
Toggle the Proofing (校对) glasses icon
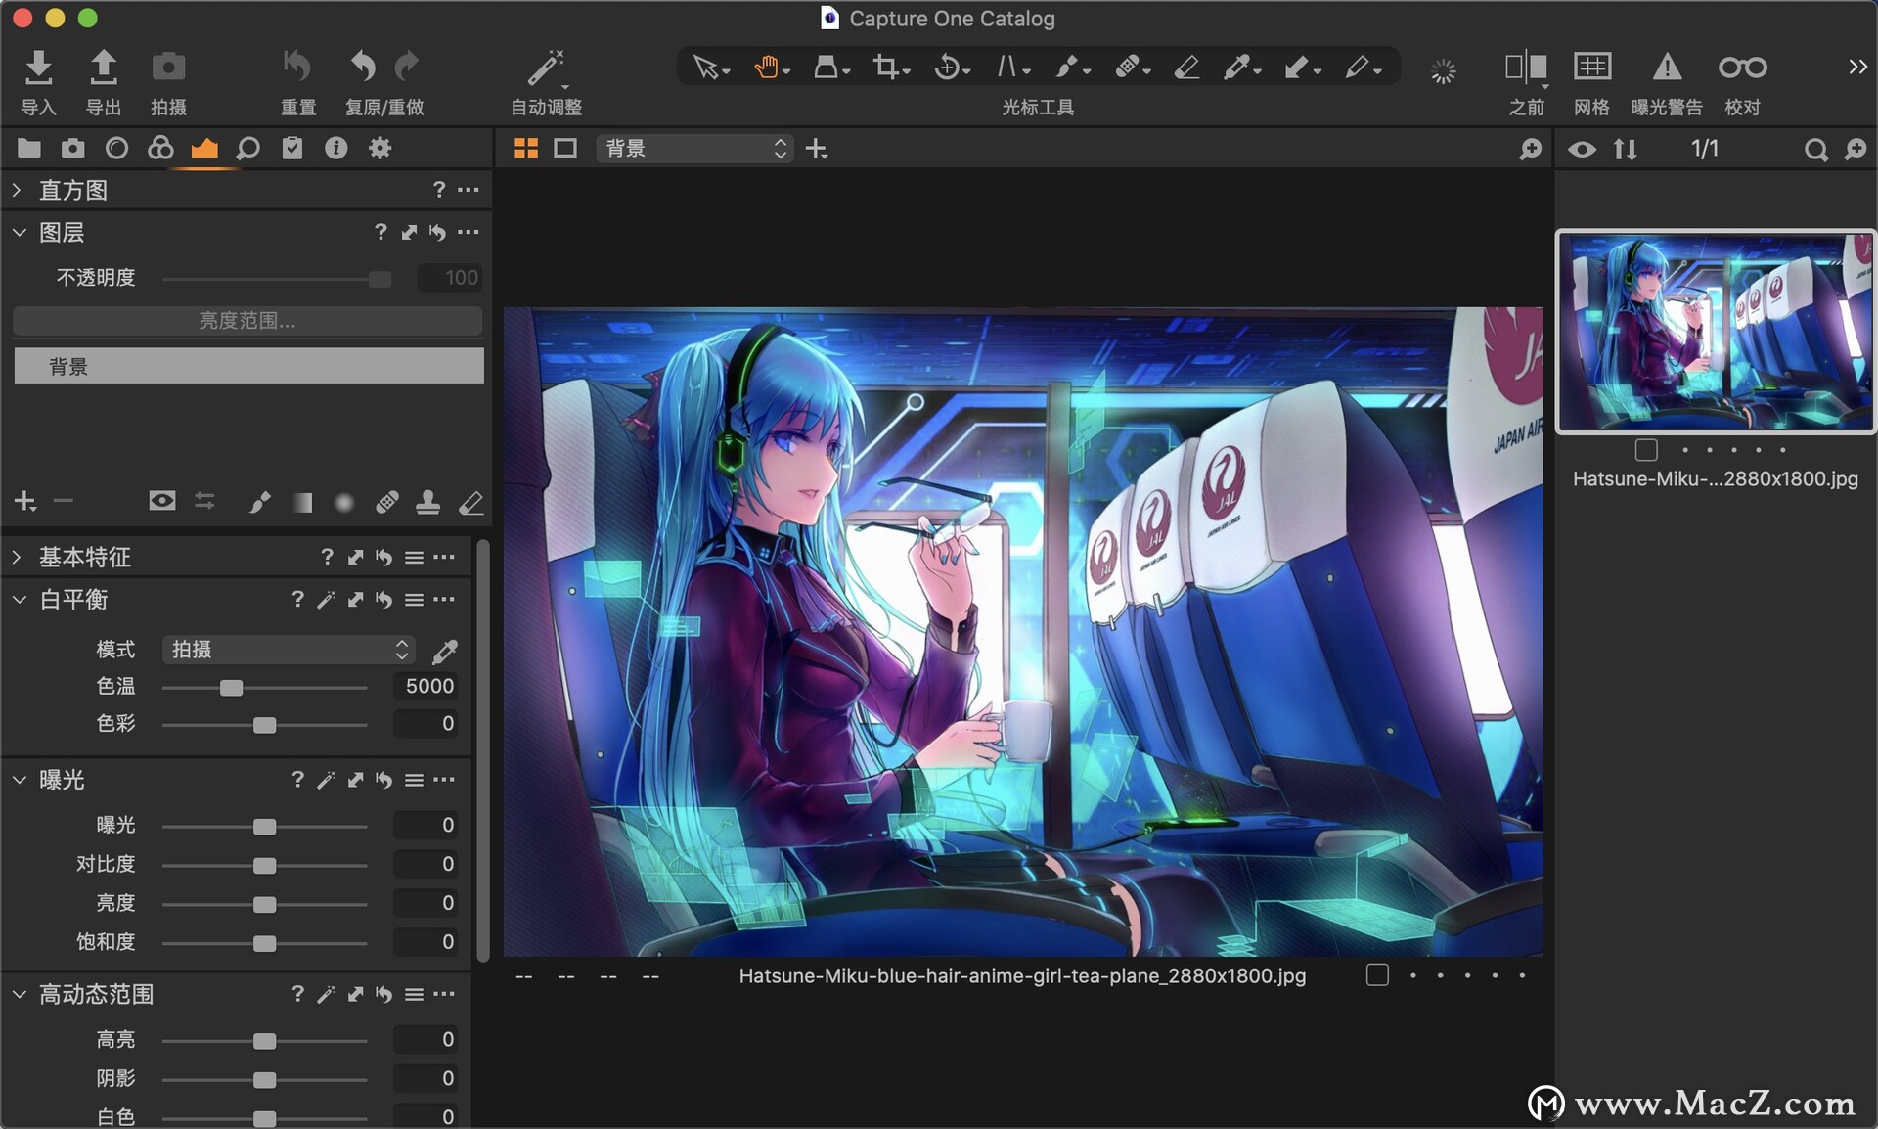[x=1742, y=67]
